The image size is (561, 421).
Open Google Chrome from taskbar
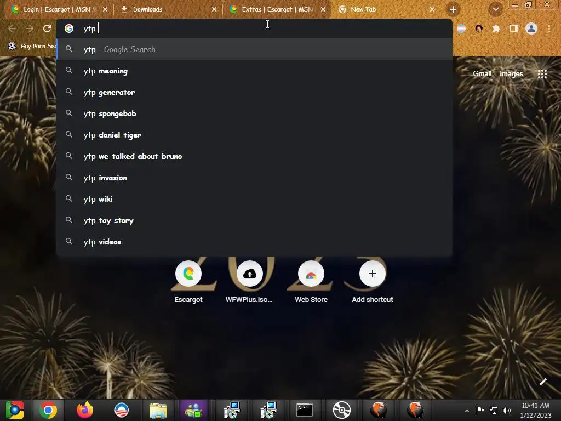pyautogui.click(x=48, y=410)
